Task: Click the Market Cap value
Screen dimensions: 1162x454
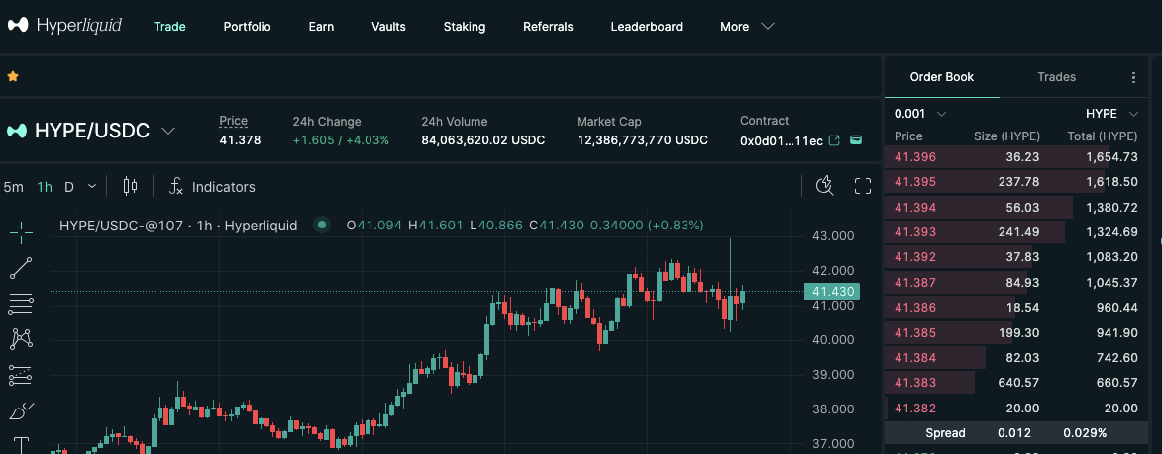Action: (643, 139)
